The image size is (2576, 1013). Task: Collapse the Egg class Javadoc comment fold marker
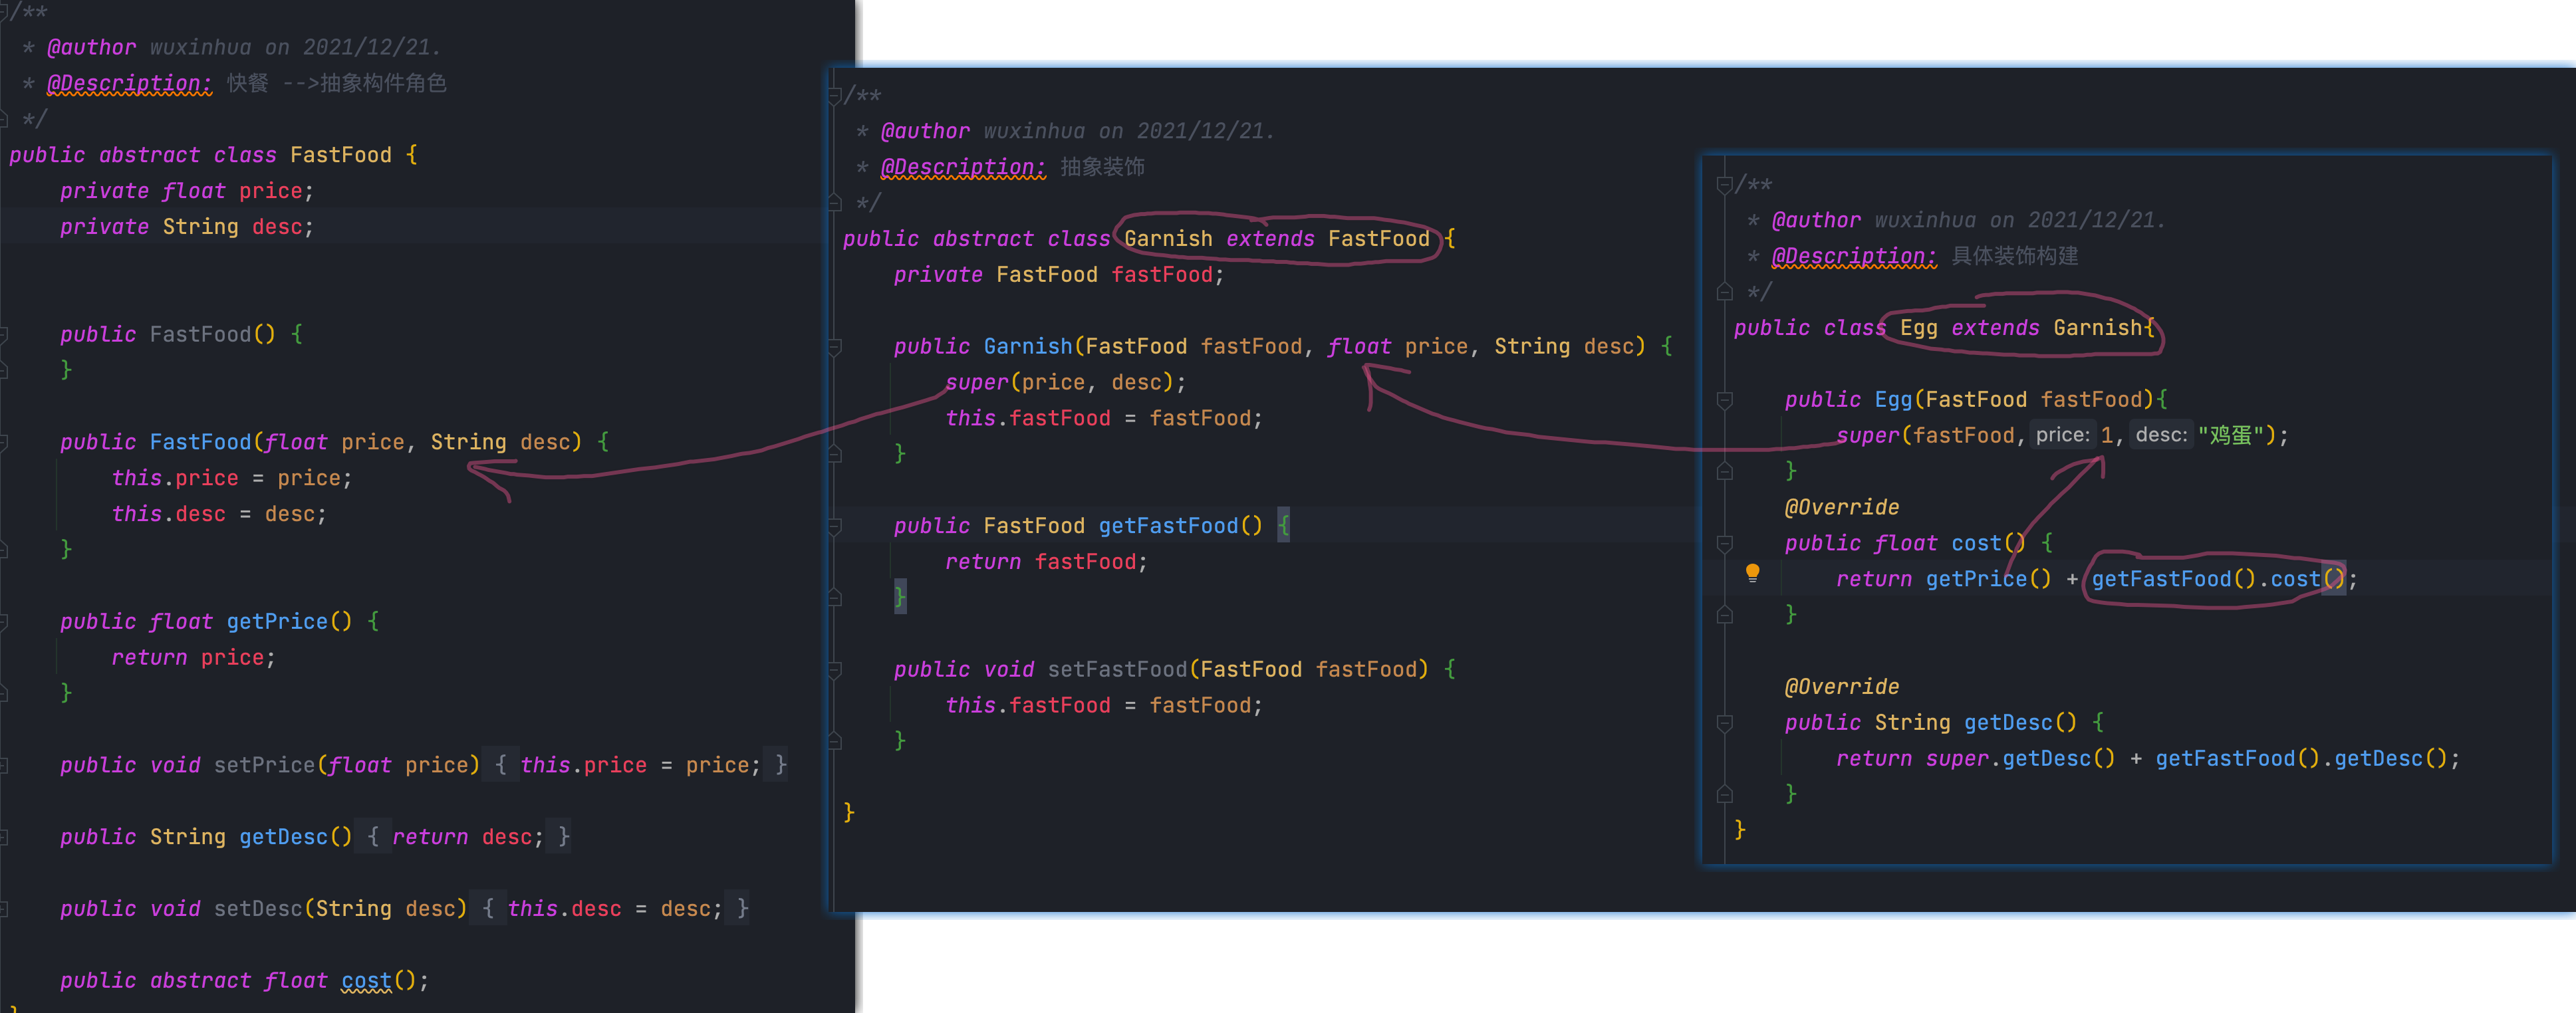click(x=1724, y=185)
